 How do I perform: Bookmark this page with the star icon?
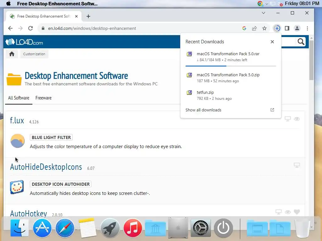point(264,28)
